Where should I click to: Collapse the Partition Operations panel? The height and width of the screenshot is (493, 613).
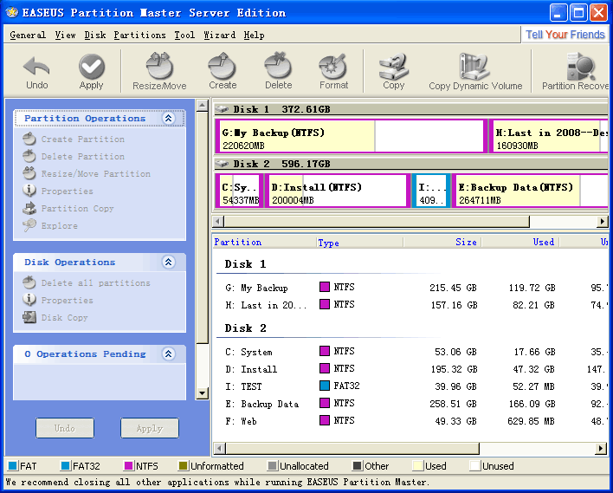(168, 118)
